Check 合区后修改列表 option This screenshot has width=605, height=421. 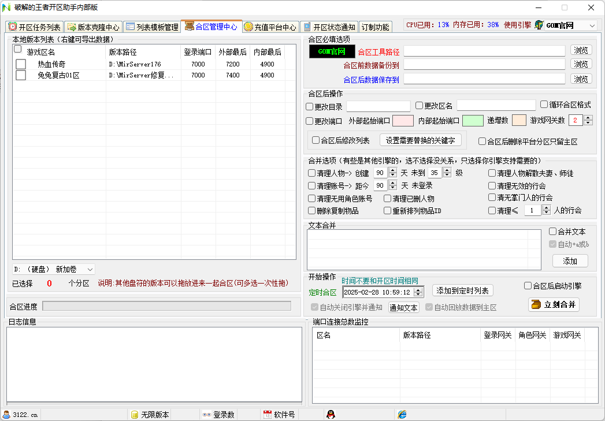coord(316,140)
